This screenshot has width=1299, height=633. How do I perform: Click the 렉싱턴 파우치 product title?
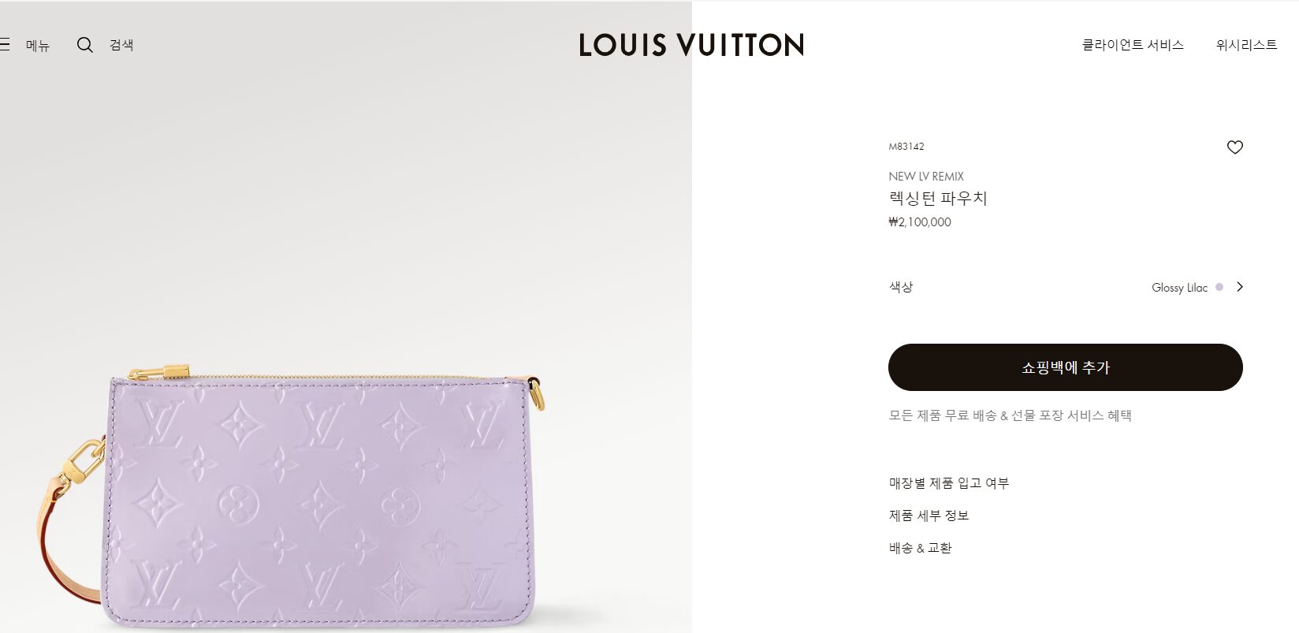(x=938, y=199)
